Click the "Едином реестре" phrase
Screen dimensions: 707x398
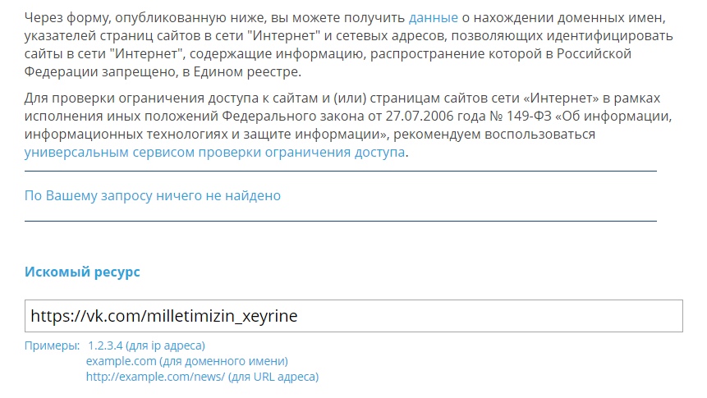pyautogui.click(x=246, y=72)
